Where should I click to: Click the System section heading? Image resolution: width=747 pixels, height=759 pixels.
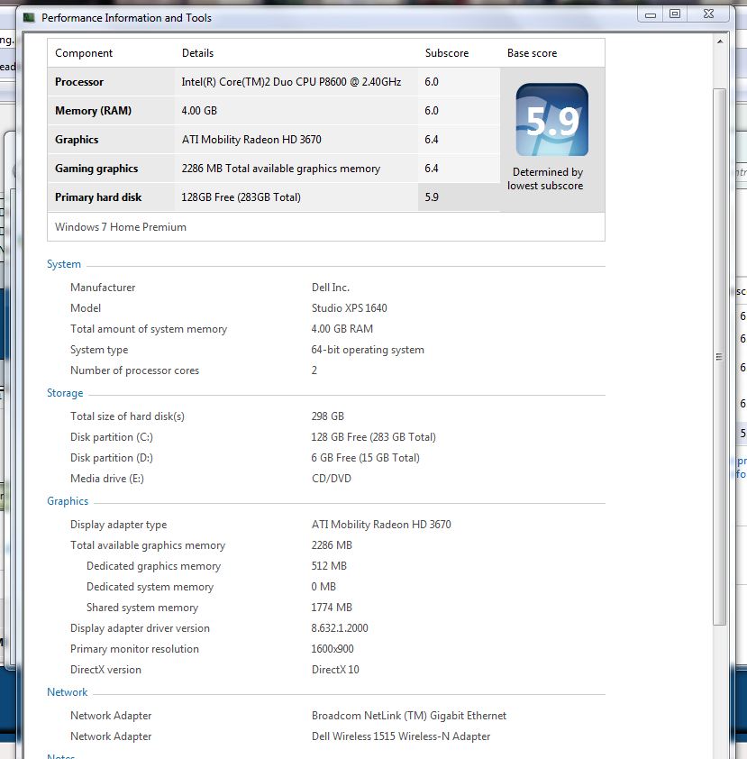tap(64, 264)
